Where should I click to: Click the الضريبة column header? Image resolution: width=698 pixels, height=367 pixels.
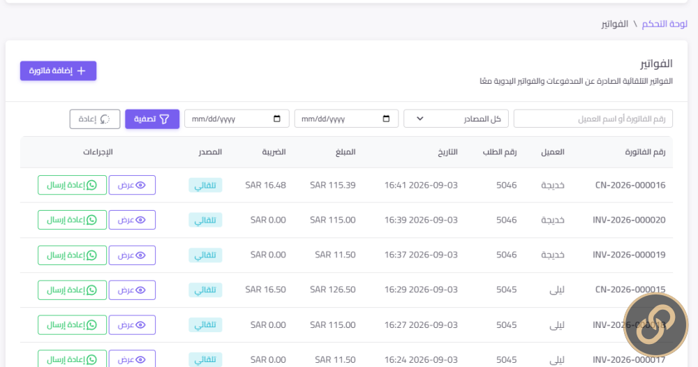pos(274,152)
